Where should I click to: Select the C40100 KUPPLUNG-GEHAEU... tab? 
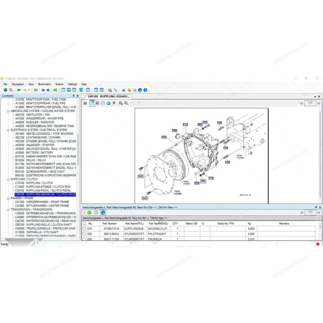tap(109, 96)
